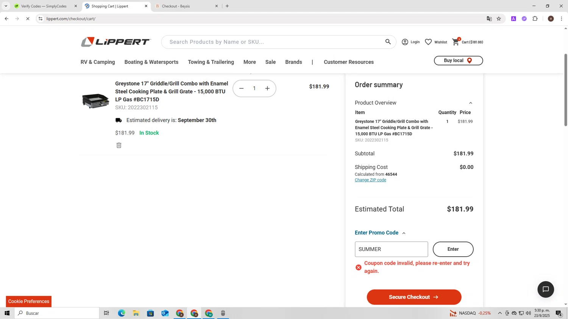Open the Chrome three-dot menu
Screen dimensions: 568x319
(x=561, y=19)
